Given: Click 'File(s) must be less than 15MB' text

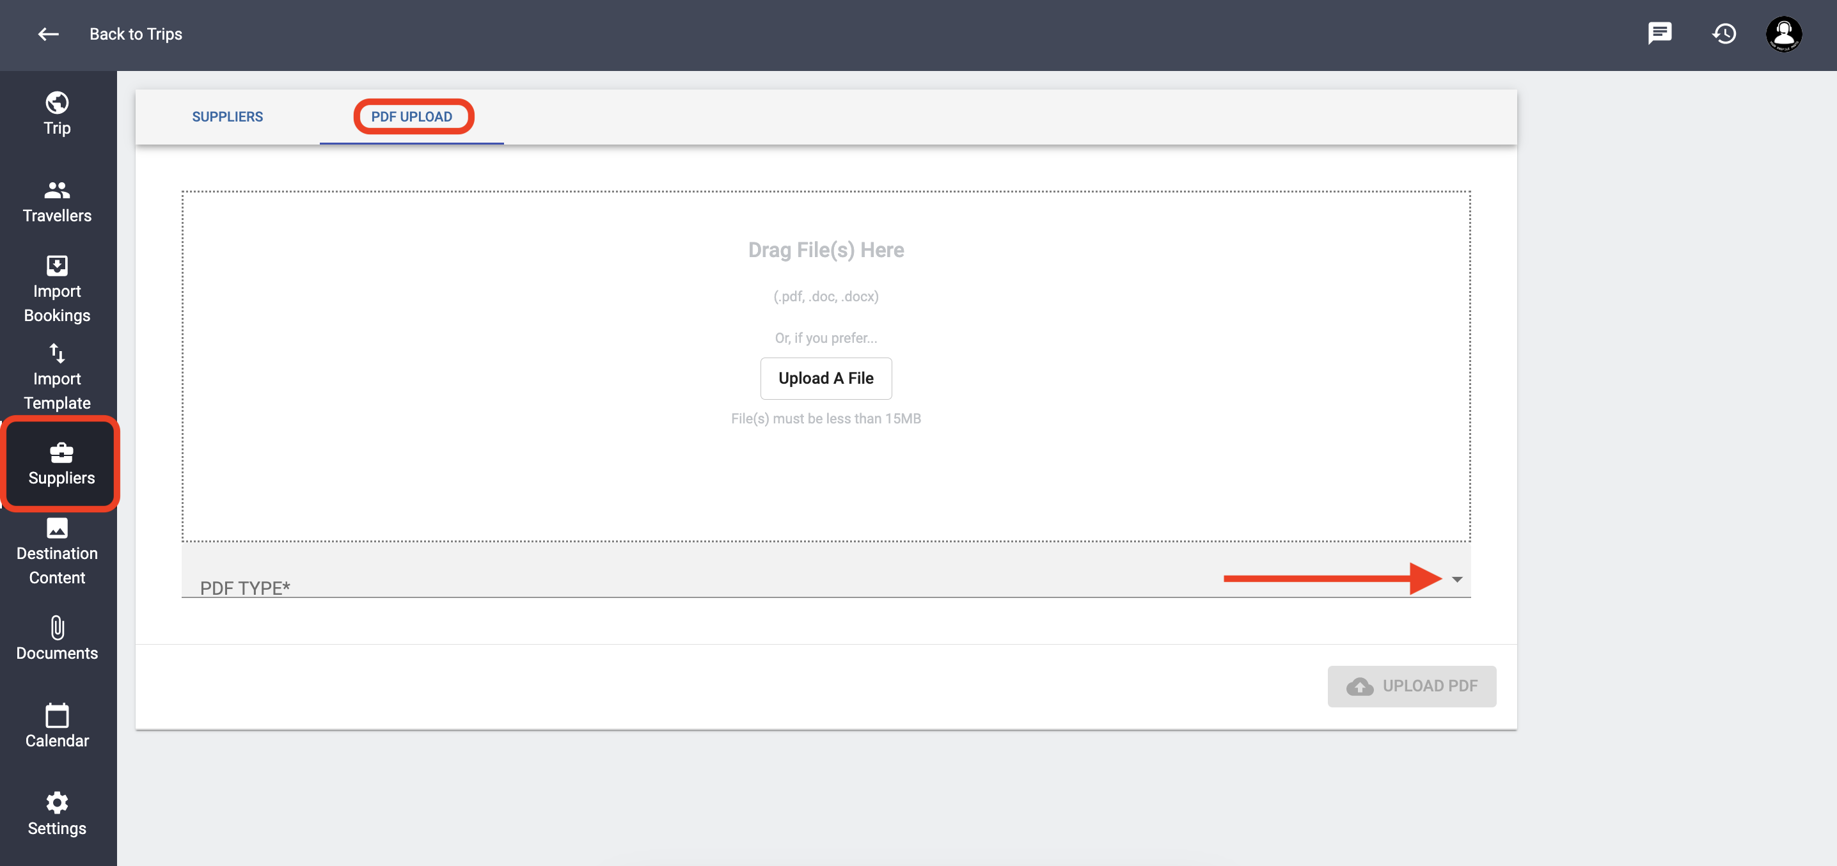Looking at the screenshot, I should (x=826, y=419).
